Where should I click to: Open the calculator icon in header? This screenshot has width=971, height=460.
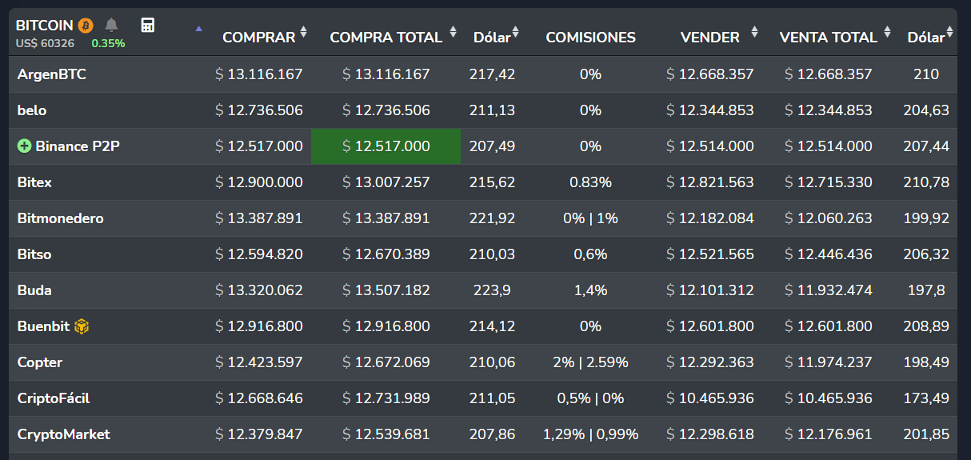[x=147, y=25]
